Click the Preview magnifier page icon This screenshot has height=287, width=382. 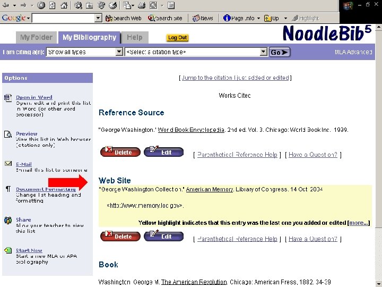tap(8, 134)
